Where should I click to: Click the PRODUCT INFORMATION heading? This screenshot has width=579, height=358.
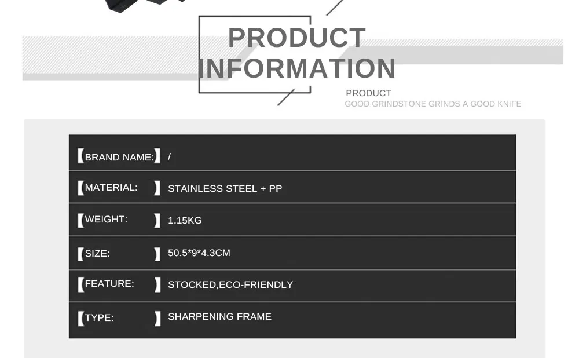296,53
